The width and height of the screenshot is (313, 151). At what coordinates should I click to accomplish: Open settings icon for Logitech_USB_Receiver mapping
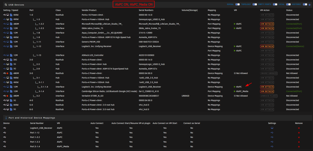click(272, 128)
